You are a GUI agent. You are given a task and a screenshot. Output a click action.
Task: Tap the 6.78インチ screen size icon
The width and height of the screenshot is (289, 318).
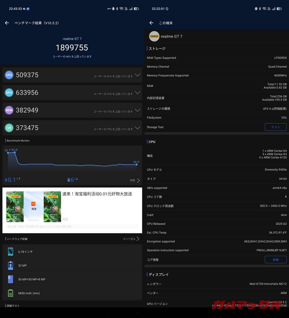(x=10, y=252)
